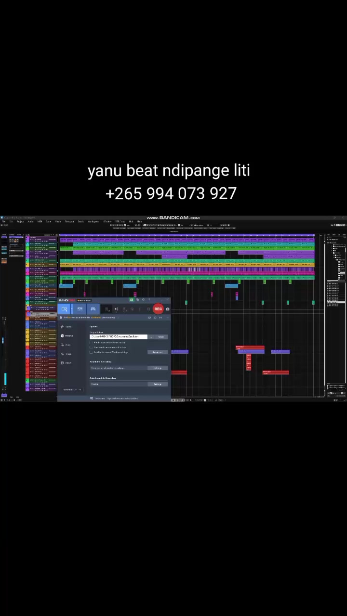
Task: Select the General tab in Bandicam
Action: point(68,335)
